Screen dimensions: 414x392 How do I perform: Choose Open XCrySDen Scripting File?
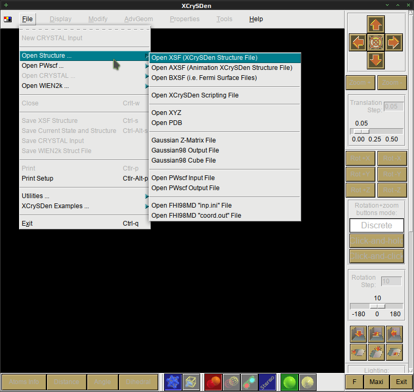coord(225,95)
